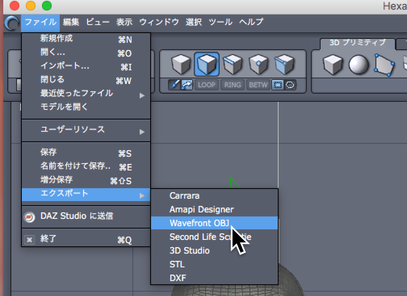Switch to vertex selection mode
407x296 pixels.
pos(258,64)
